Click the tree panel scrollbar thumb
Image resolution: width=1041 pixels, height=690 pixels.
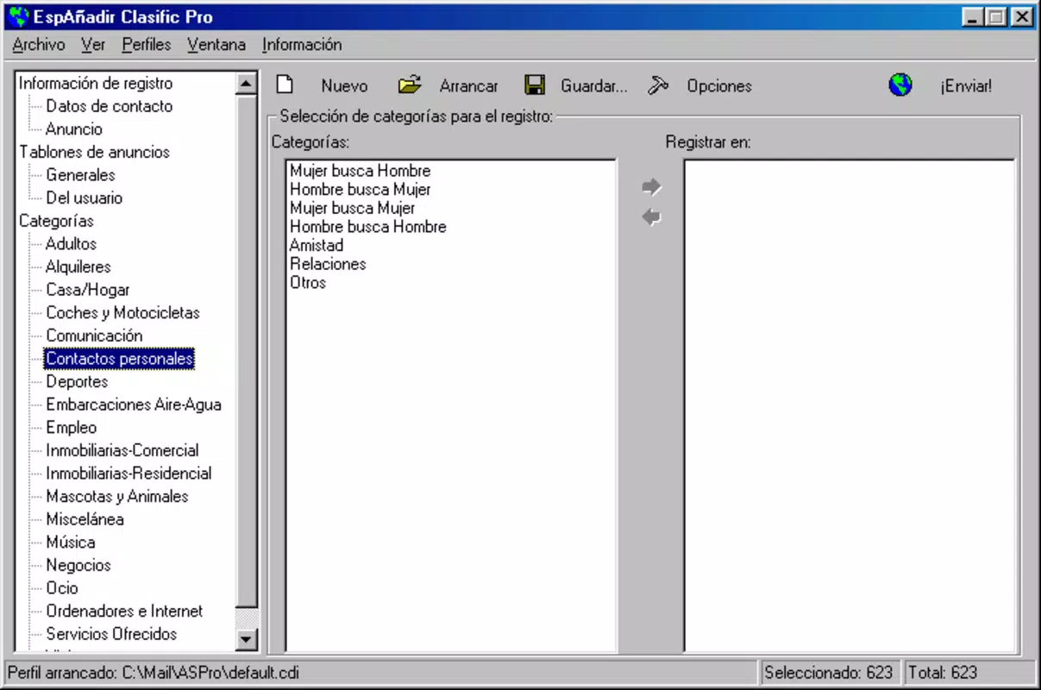click(247, 350)
